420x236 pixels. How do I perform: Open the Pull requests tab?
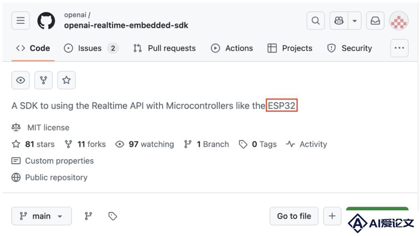[x=164, y=48]
